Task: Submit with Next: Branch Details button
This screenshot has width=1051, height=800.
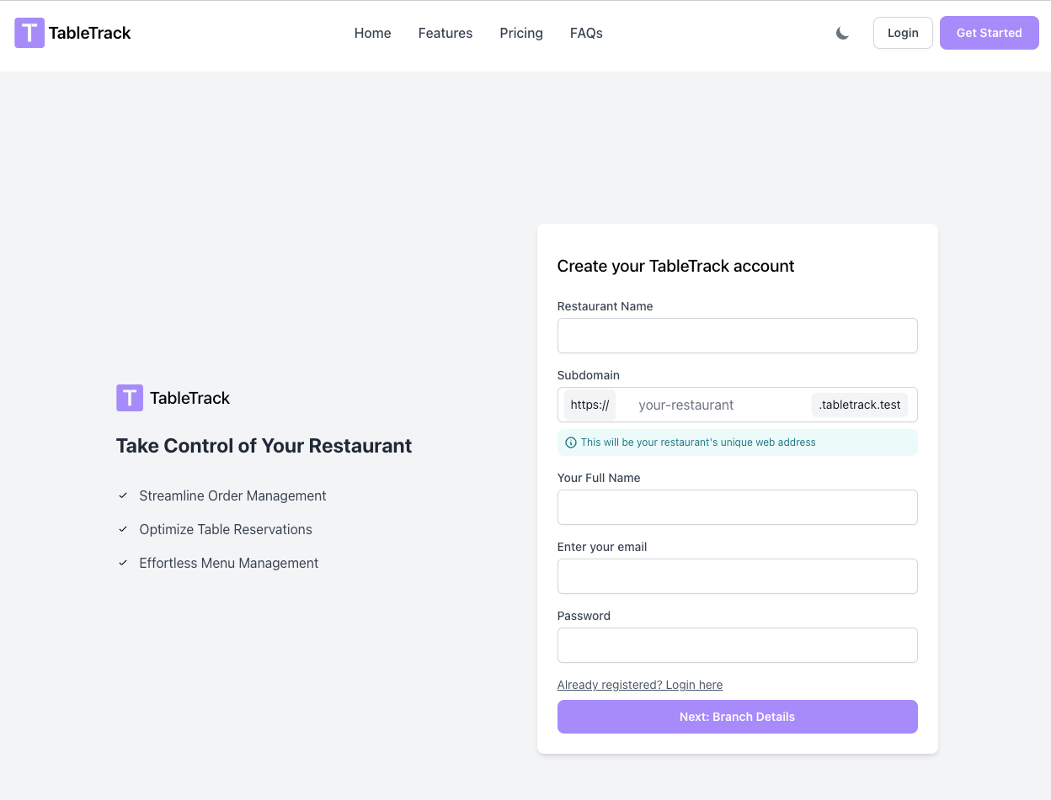Action: (x=737, y=717)
